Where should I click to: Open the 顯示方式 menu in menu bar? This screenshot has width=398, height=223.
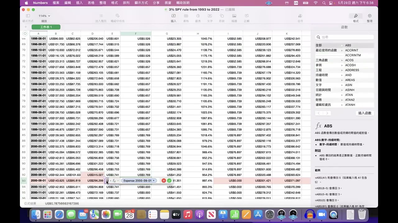point(141,3)
